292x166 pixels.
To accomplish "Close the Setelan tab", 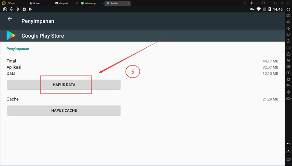I will coord(128,3).
